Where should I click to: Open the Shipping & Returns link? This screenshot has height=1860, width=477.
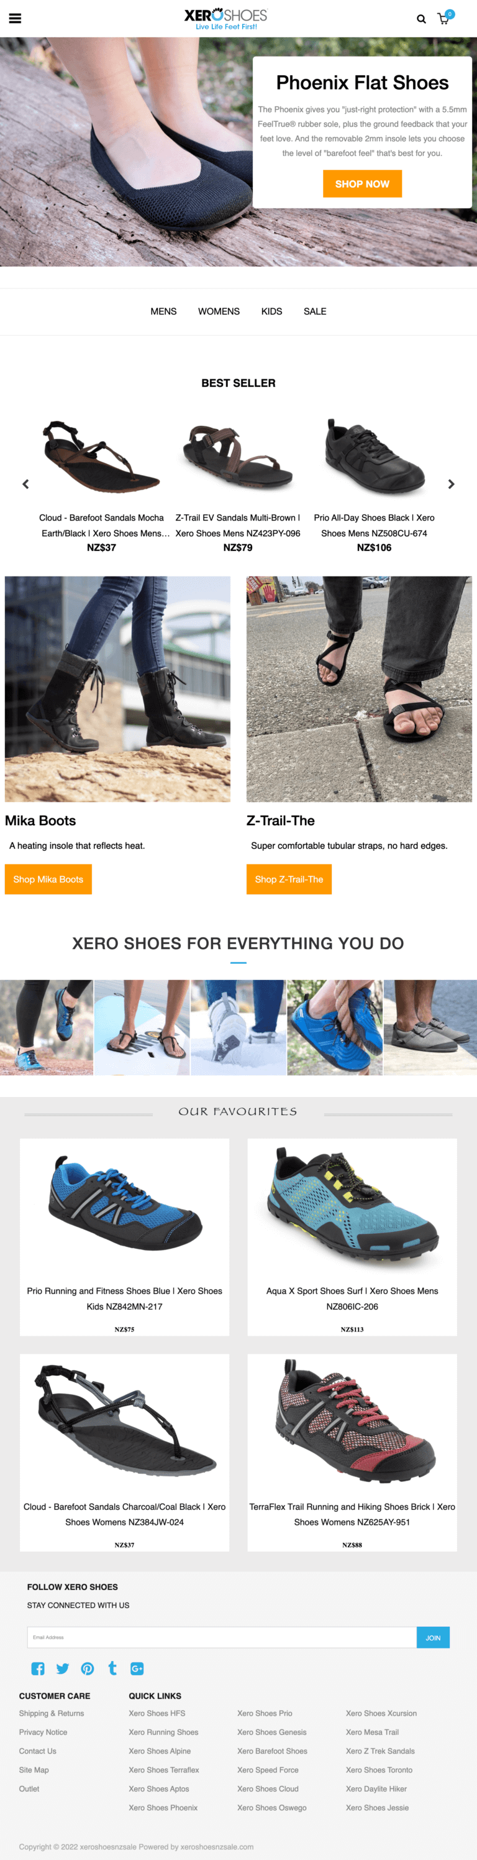click(51, 1713)
